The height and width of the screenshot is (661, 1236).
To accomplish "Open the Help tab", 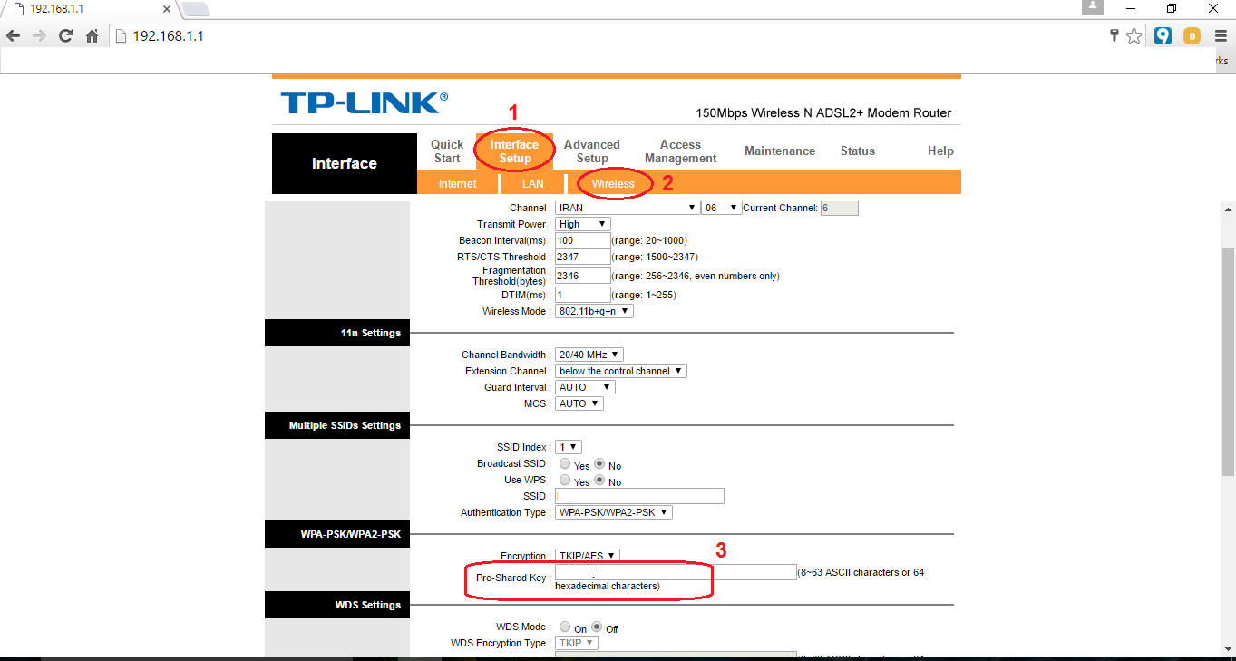I will pos(940,151).
